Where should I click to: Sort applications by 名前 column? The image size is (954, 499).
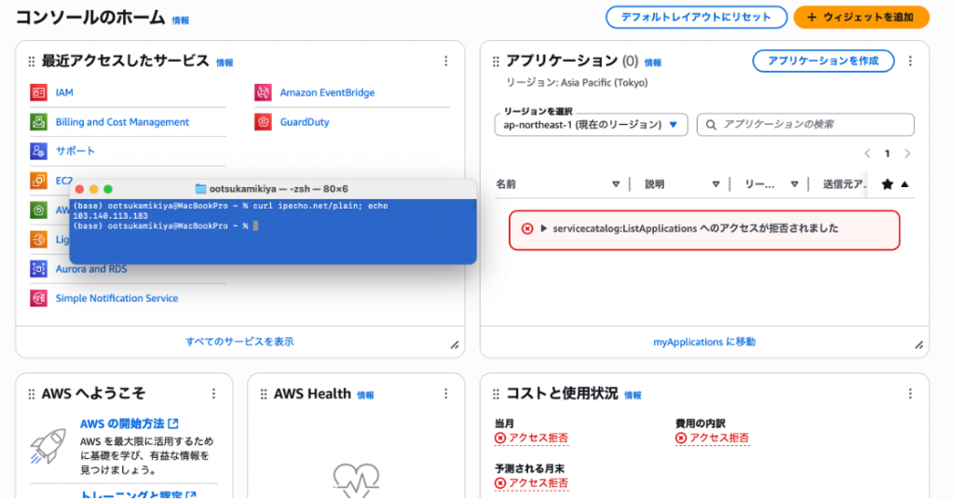pyautogui.click(x=616, y=184)
